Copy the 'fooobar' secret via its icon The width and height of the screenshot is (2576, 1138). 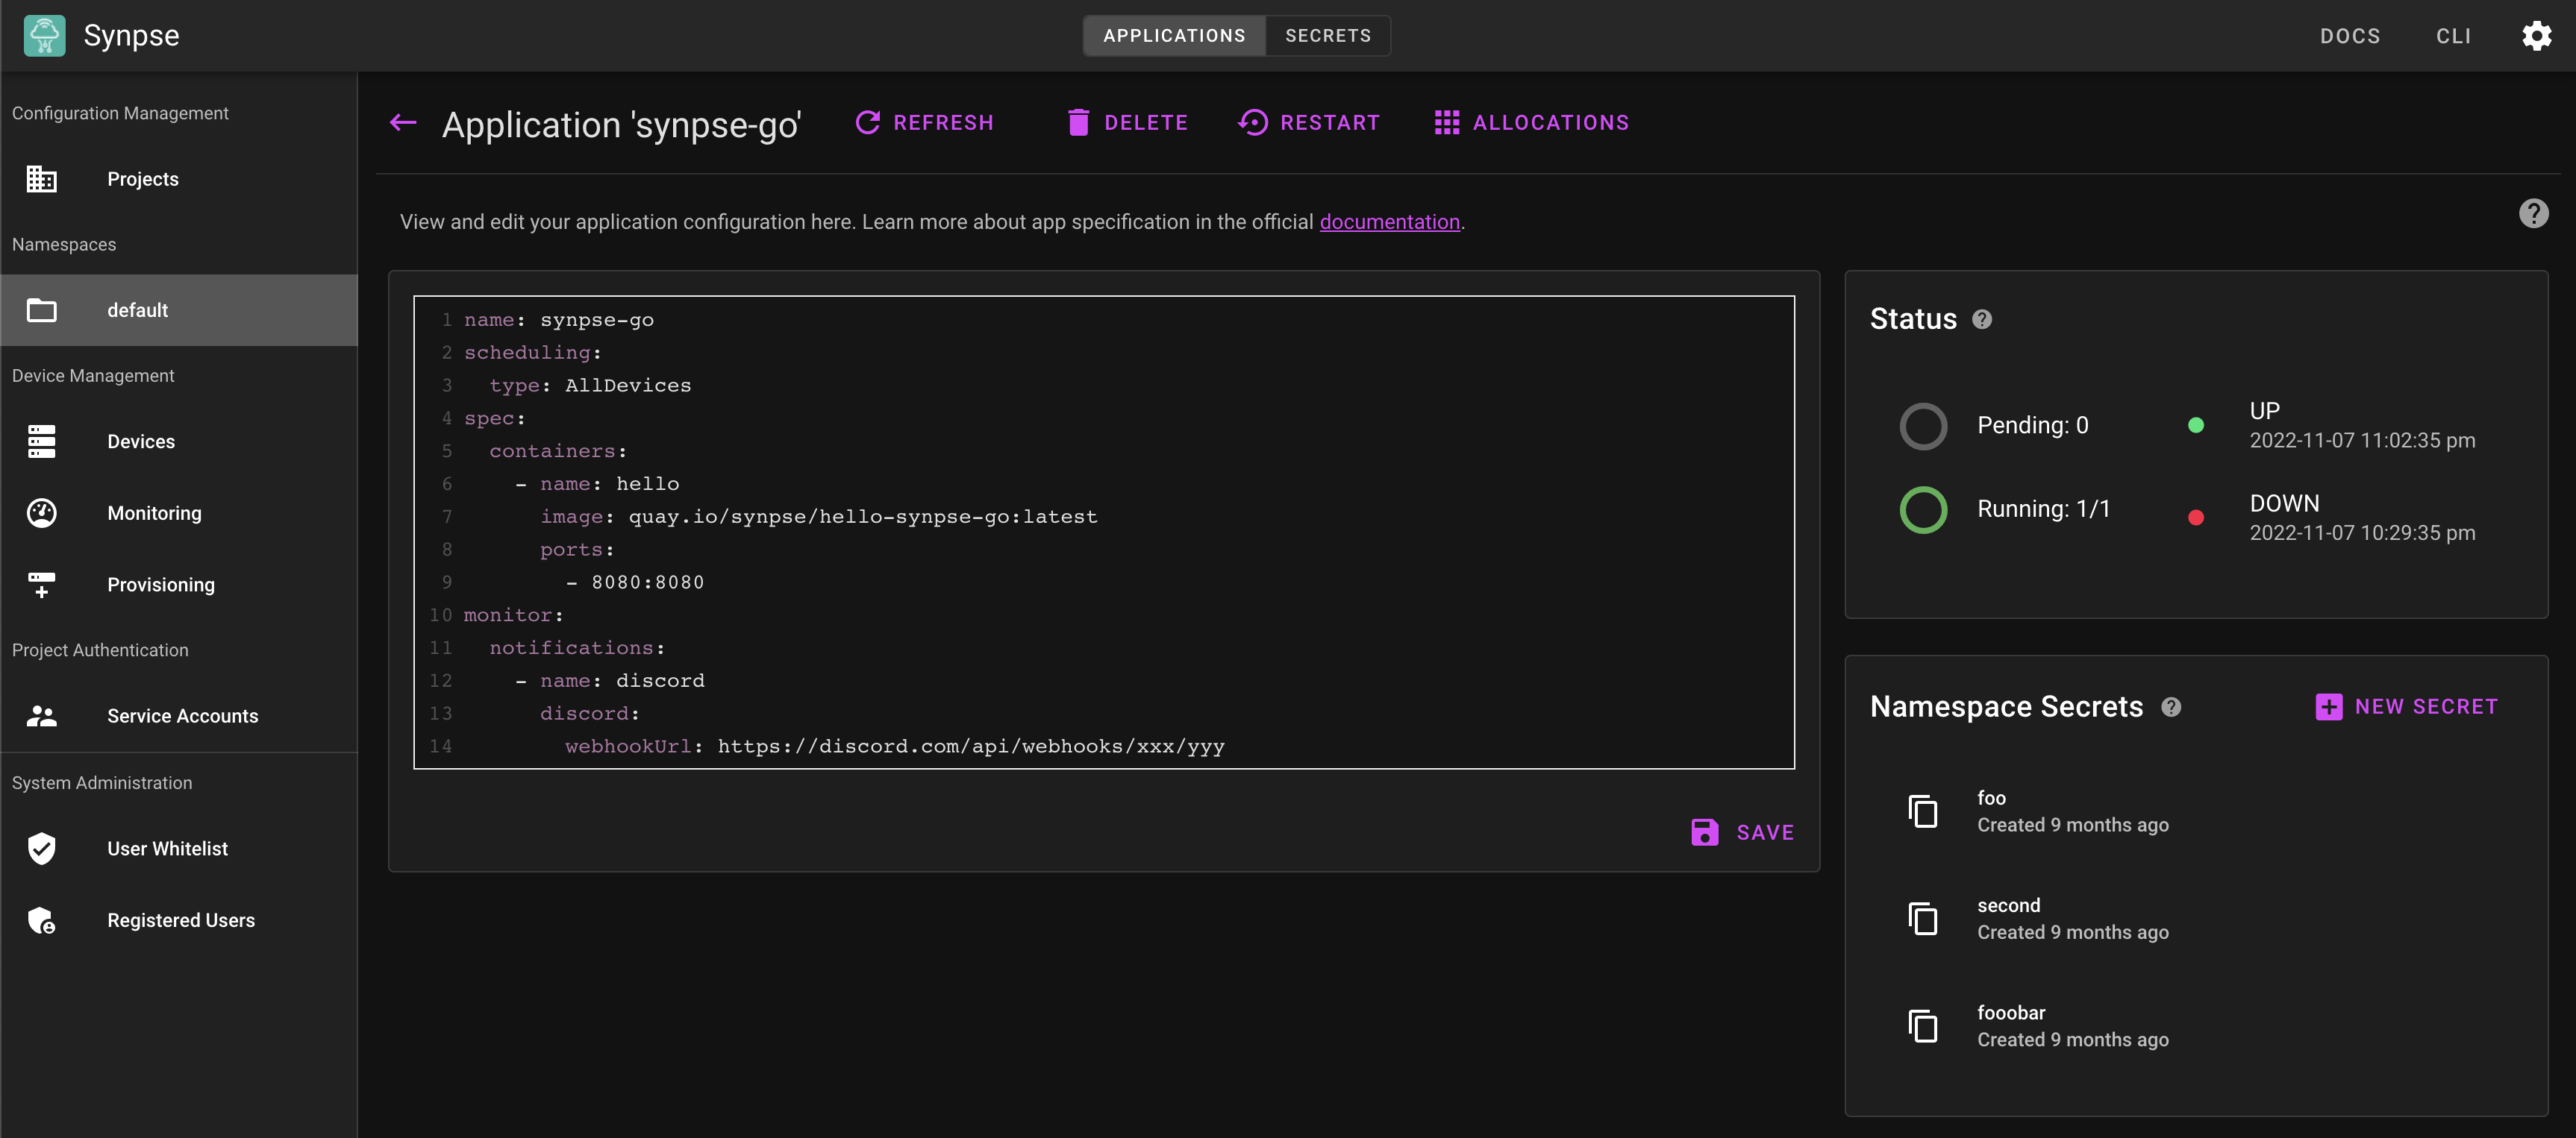(x=1922, y=1026)
